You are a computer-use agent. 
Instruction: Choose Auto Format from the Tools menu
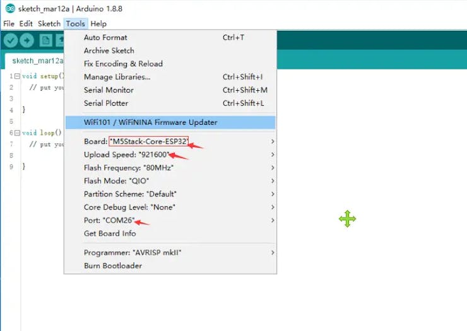click(170, 37)
